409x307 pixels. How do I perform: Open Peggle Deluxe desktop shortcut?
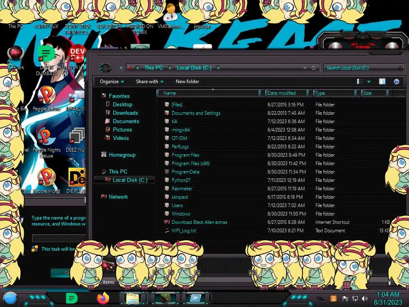pos(46,99)
